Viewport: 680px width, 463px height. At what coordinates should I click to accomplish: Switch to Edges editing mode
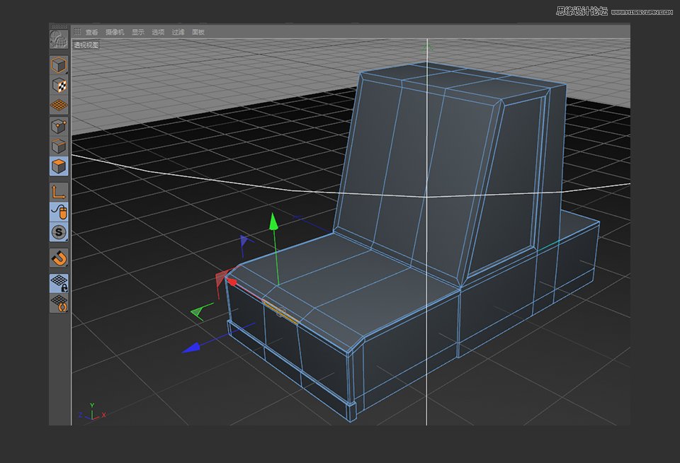coord(59,146)
